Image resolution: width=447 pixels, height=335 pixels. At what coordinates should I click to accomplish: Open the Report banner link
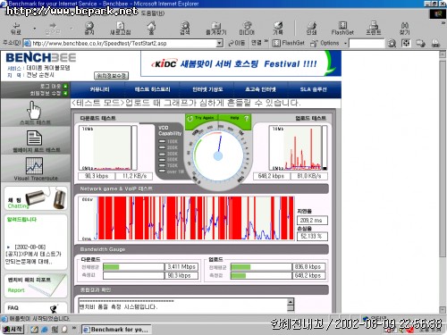coord(36,285)
